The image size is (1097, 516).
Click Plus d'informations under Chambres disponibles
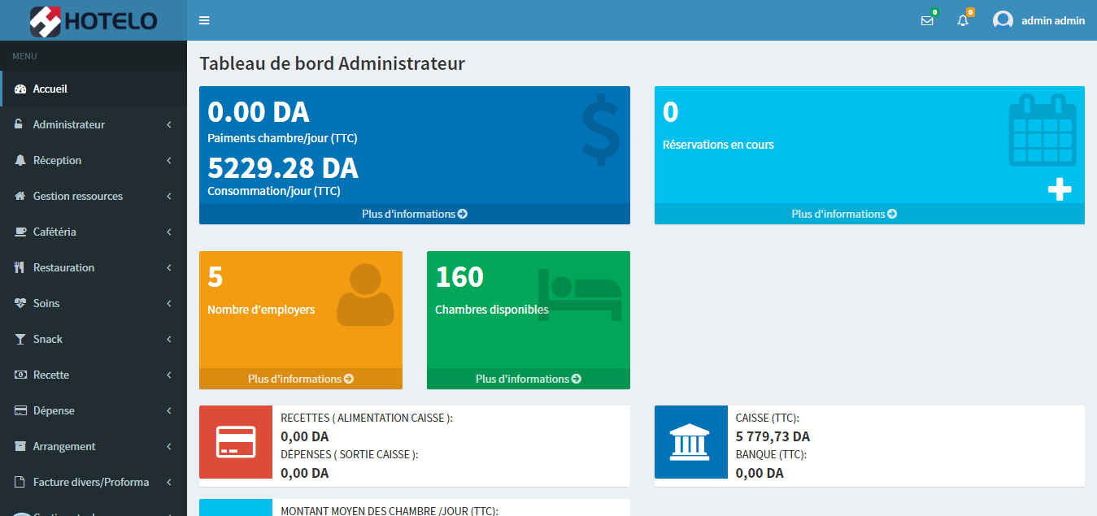528,379
